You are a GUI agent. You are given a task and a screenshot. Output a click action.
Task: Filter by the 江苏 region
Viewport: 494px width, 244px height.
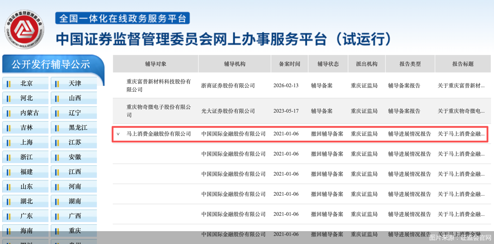point(74,142)
